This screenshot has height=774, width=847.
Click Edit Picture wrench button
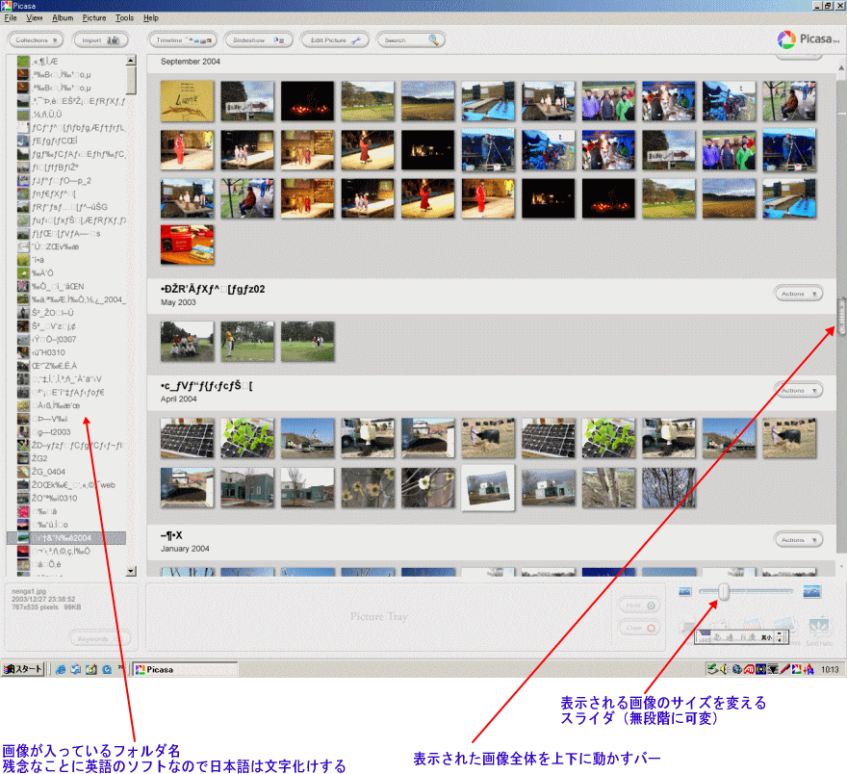point(335,40)
